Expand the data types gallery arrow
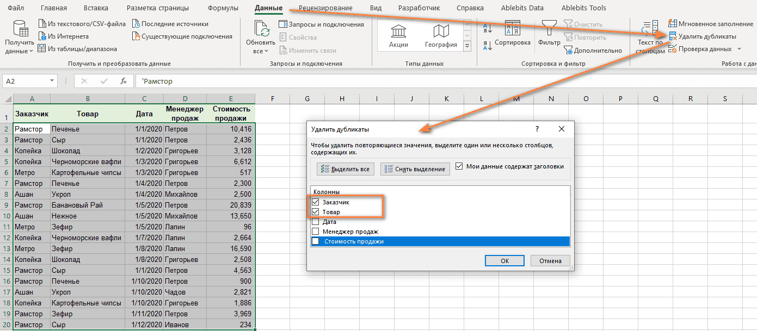Image resolution: width=757 pixels, height=331 pixels. click(x=466, y=47)
